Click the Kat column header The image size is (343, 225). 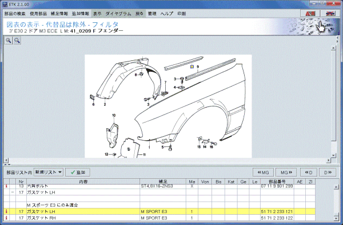pos(231,182)
